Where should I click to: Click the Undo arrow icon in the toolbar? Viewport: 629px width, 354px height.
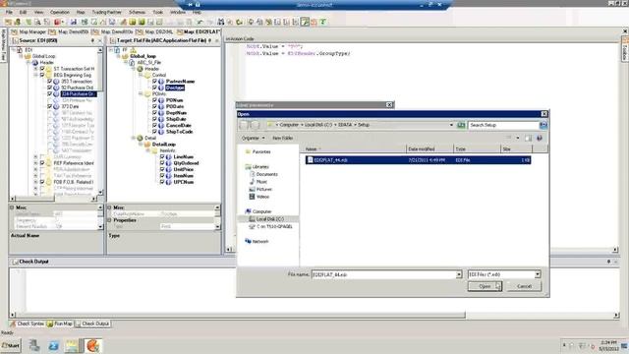[200, 22]
